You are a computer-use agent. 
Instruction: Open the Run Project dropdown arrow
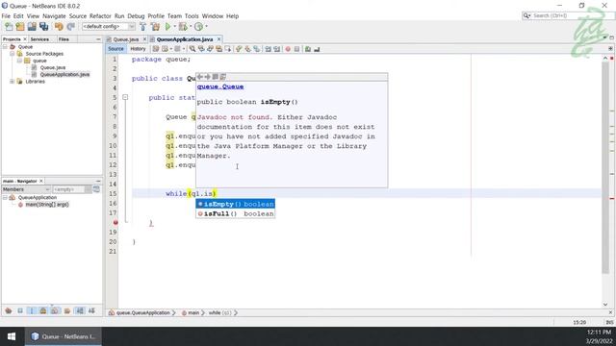(174, 27)
